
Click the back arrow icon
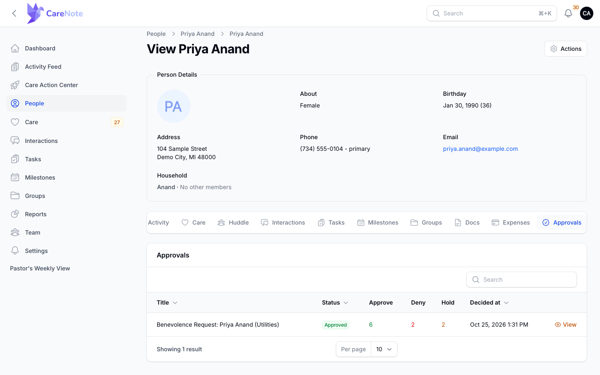[14, 13]
